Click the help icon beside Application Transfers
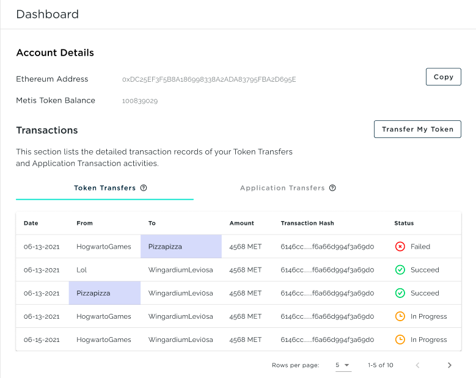 pyautogui.click(x=332, y=188)
